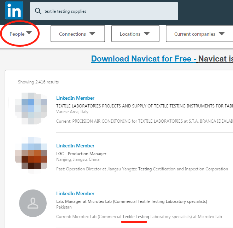Click the Current companies dropdown arrow icon
This screenshot has height=228, width=233.
tap(221, 34)
